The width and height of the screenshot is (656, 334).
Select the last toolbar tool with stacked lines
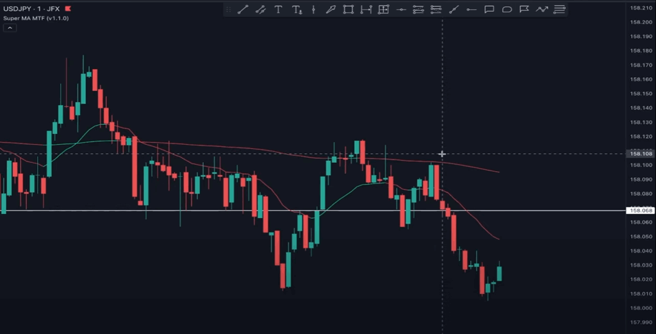[x=559, y=10]
